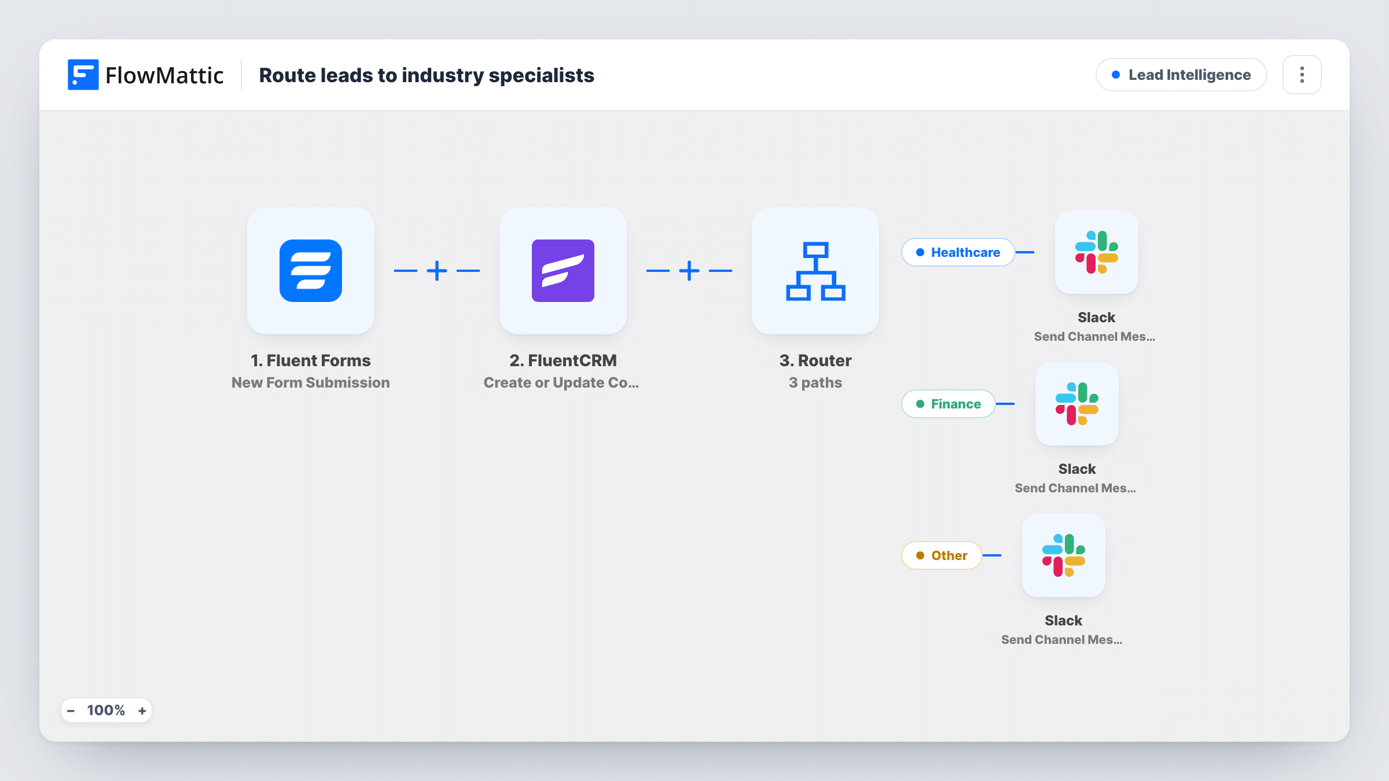This screenshot has width=1389, height=781.
Task: Click the '2. FluentCRM' step label
Action: click(563, 360)
